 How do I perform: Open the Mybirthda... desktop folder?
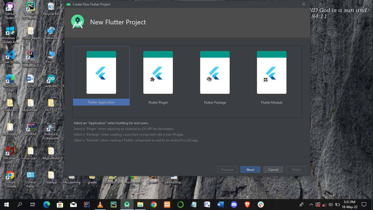click(x=31, y=106)
